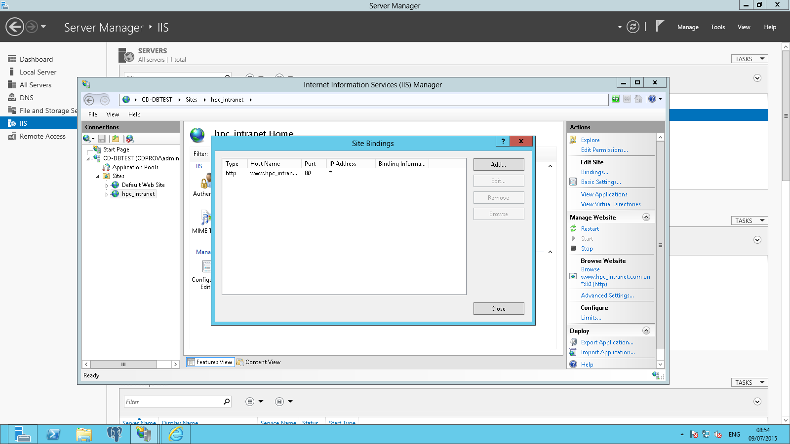Screen dimensions: 790x444
Task: Open Basic Settings... link
Action: pyautogui.click(x=601, y=182)
